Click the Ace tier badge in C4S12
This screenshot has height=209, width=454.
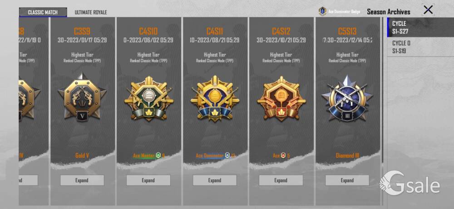tap(281, 98)
